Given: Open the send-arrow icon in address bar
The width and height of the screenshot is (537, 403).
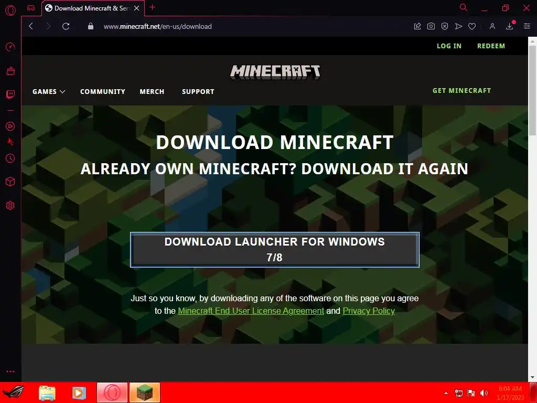Looking at the screenshot, I should point(458,26).
